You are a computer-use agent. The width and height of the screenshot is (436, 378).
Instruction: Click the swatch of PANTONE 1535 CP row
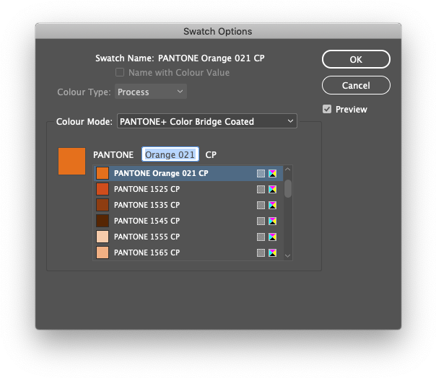103,205
